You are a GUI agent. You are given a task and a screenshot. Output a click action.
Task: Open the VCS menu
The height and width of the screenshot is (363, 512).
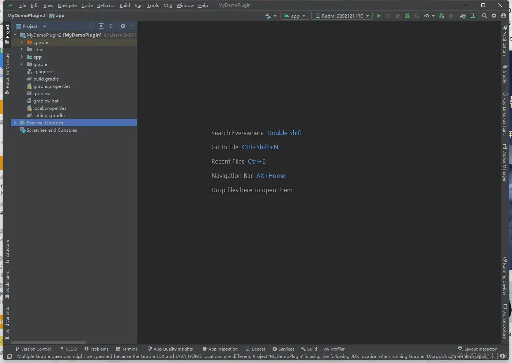point(168,5)
